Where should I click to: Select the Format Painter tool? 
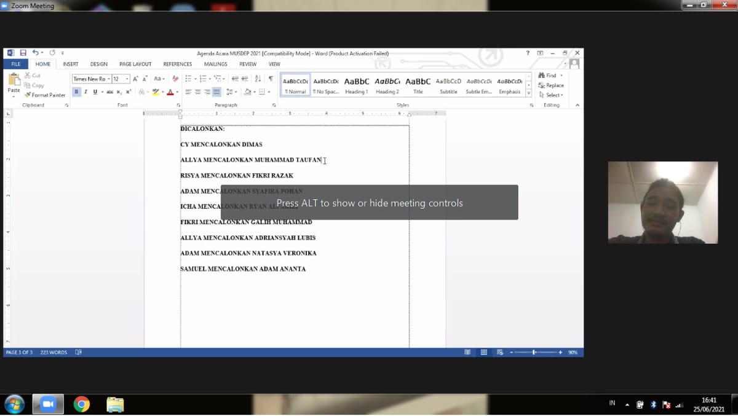[x=45, y=95]
